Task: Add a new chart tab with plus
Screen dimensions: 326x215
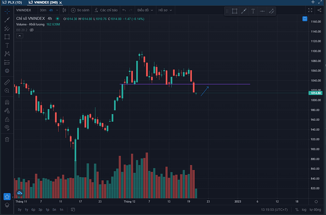Action: (313, 2)
